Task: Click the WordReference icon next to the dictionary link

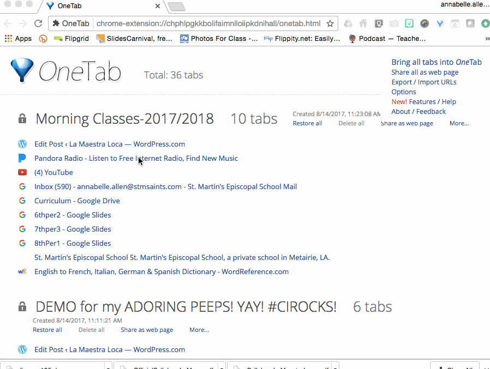Action: (x=22, y=271)
